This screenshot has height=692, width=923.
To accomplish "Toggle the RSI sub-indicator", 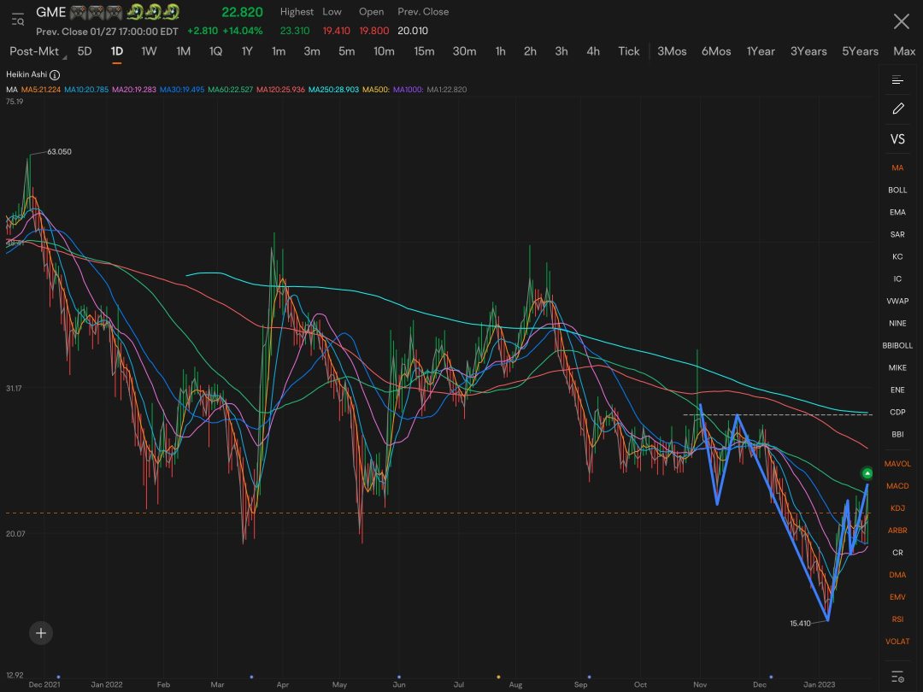I will click(897, 619).
